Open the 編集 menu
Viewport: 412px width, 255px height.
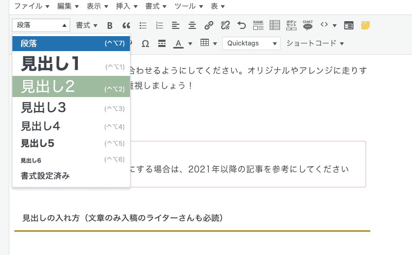tap(68, 6)
